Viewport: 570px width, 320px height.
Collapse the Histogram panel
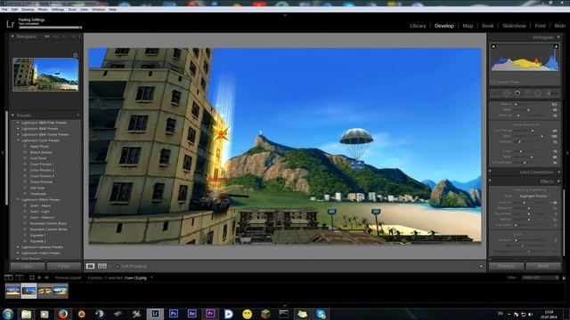tap(558, 37)
